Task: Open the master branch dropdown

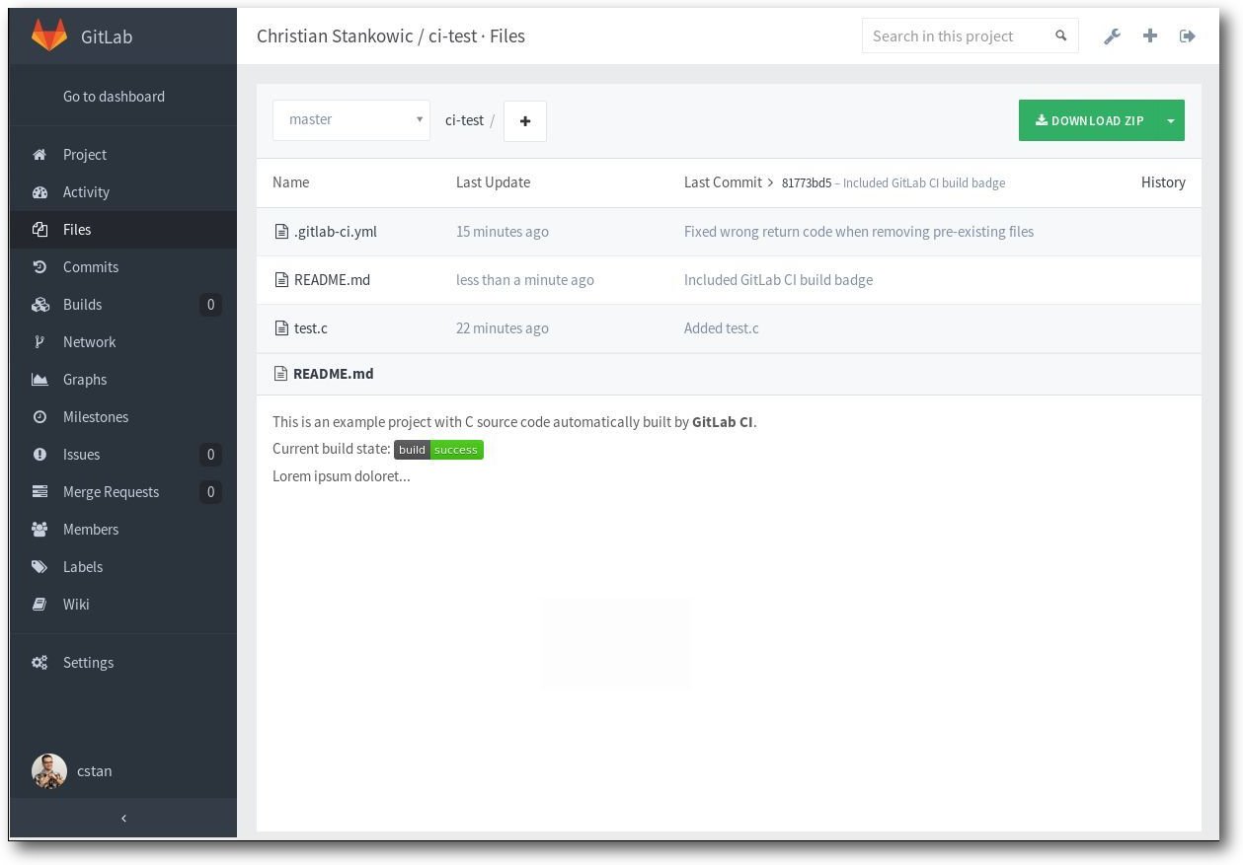Action: coord(351,120)
